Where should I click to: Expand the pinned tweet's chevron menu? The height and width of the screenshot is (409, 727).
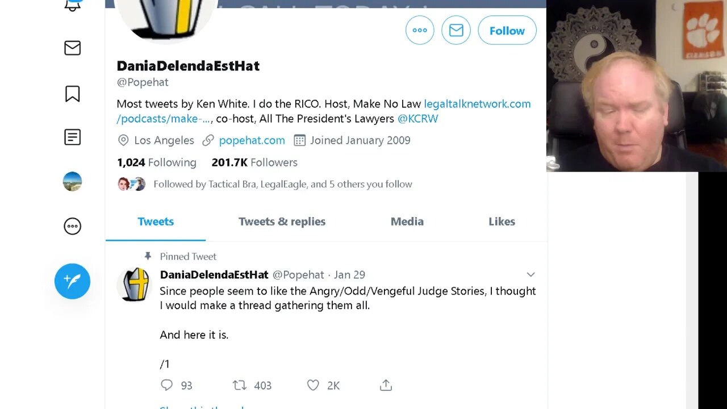pos(530,275)
